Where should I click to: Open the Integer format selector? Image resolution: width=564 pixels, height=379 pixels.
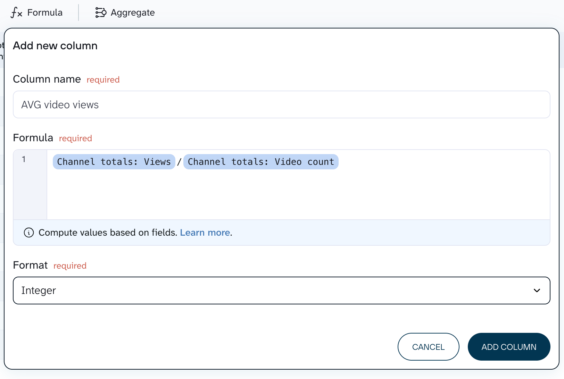[x=282, y=290]
